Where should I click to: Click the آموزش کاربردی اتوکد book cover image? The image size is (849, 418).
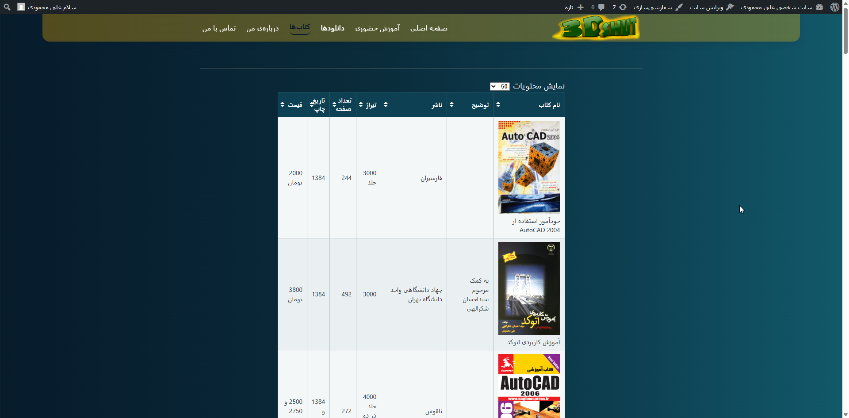(x=529, y=288)
